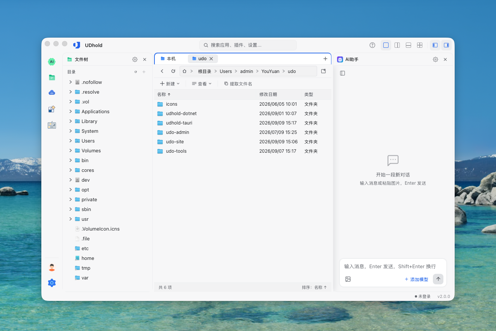Open the cloud storage sidebar icon

click(x=52, y=93)
